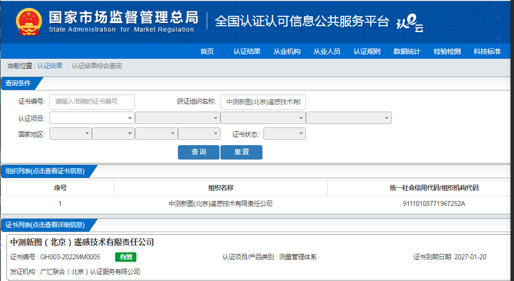514x281 pixels.
Task: Open the 证书状态 dropdown
Action: (285, 134)
